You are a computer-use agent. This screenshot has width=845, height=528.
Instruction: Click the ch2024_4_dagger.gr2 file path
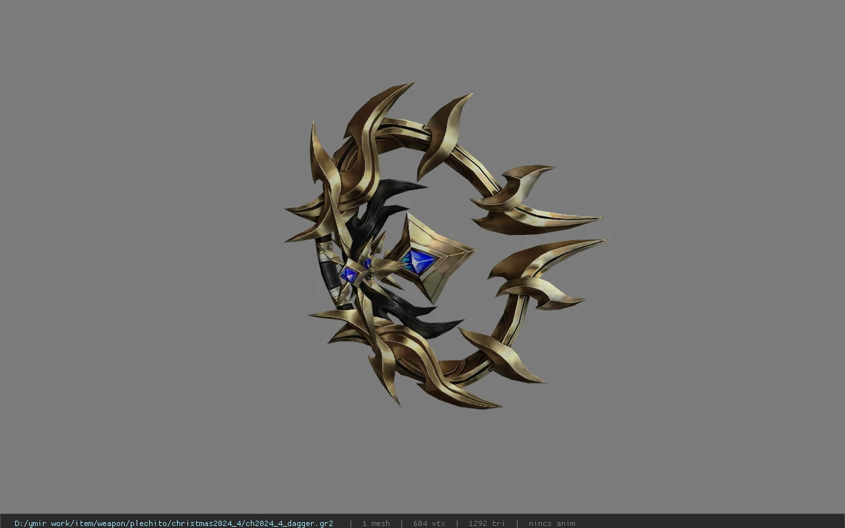tap(174, 523)
